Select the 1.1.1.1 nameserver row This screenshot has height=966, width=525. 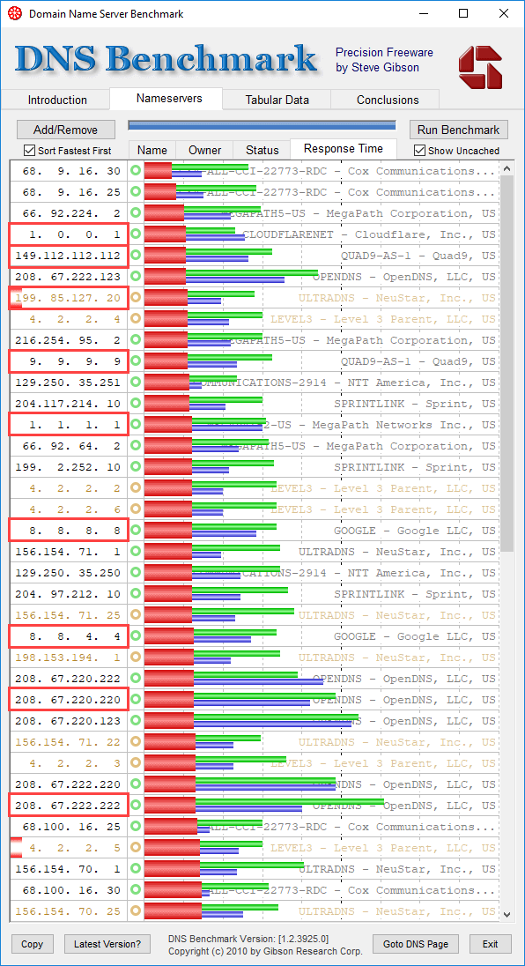tap(254, 425)
